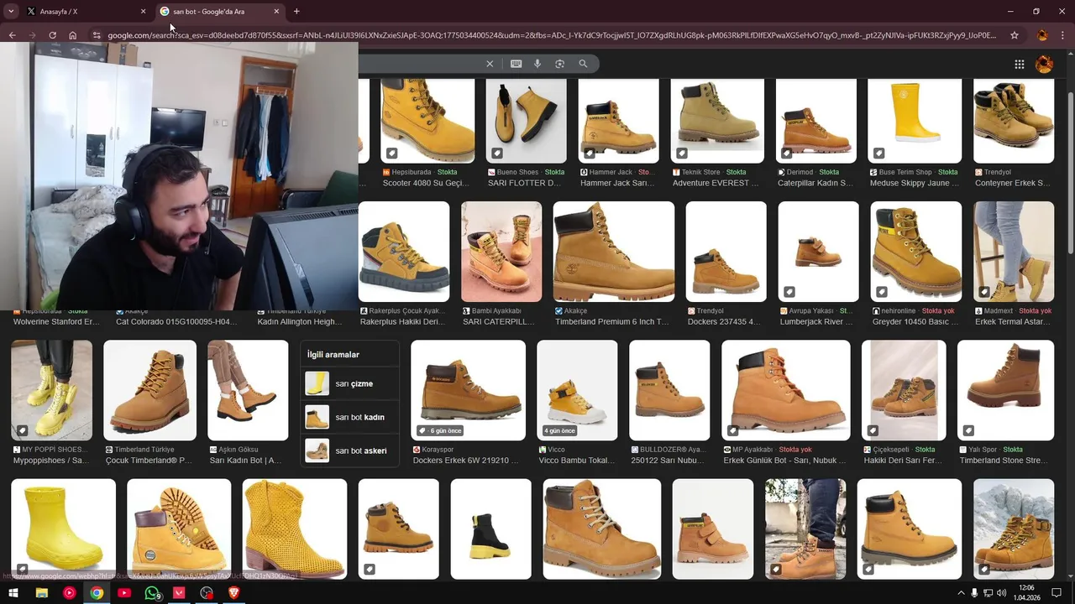Open the Chrome three-dot menu

coord(1063,35)
